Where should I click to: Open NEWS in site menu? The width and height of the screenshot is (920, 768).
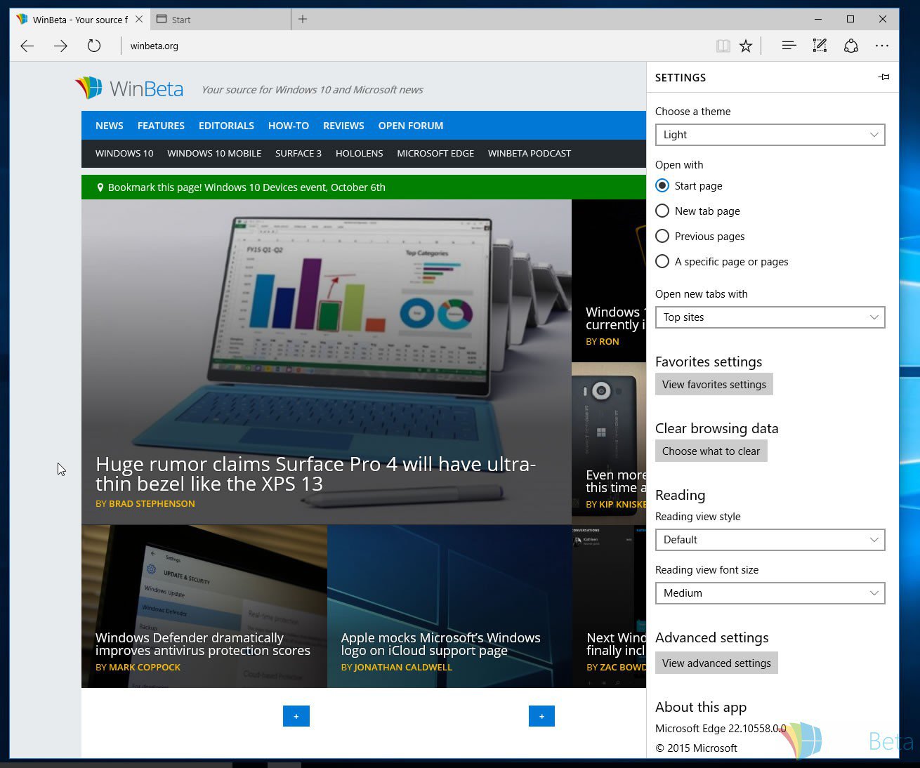point(110,126)
